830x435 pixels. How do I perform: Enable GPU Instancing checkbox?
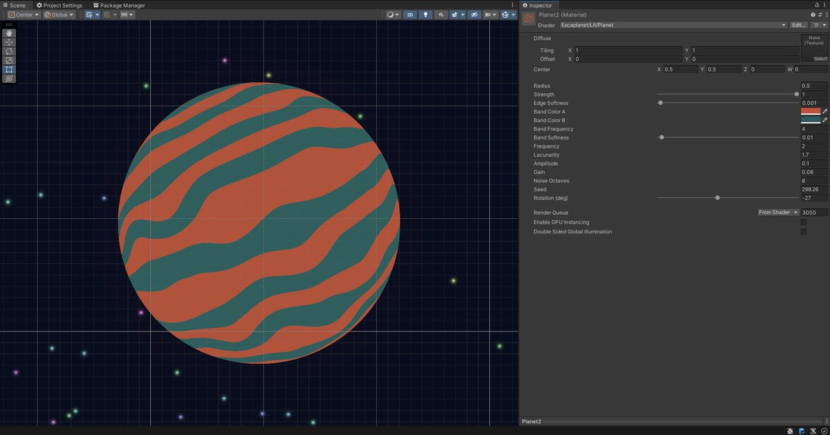(804, 222)
